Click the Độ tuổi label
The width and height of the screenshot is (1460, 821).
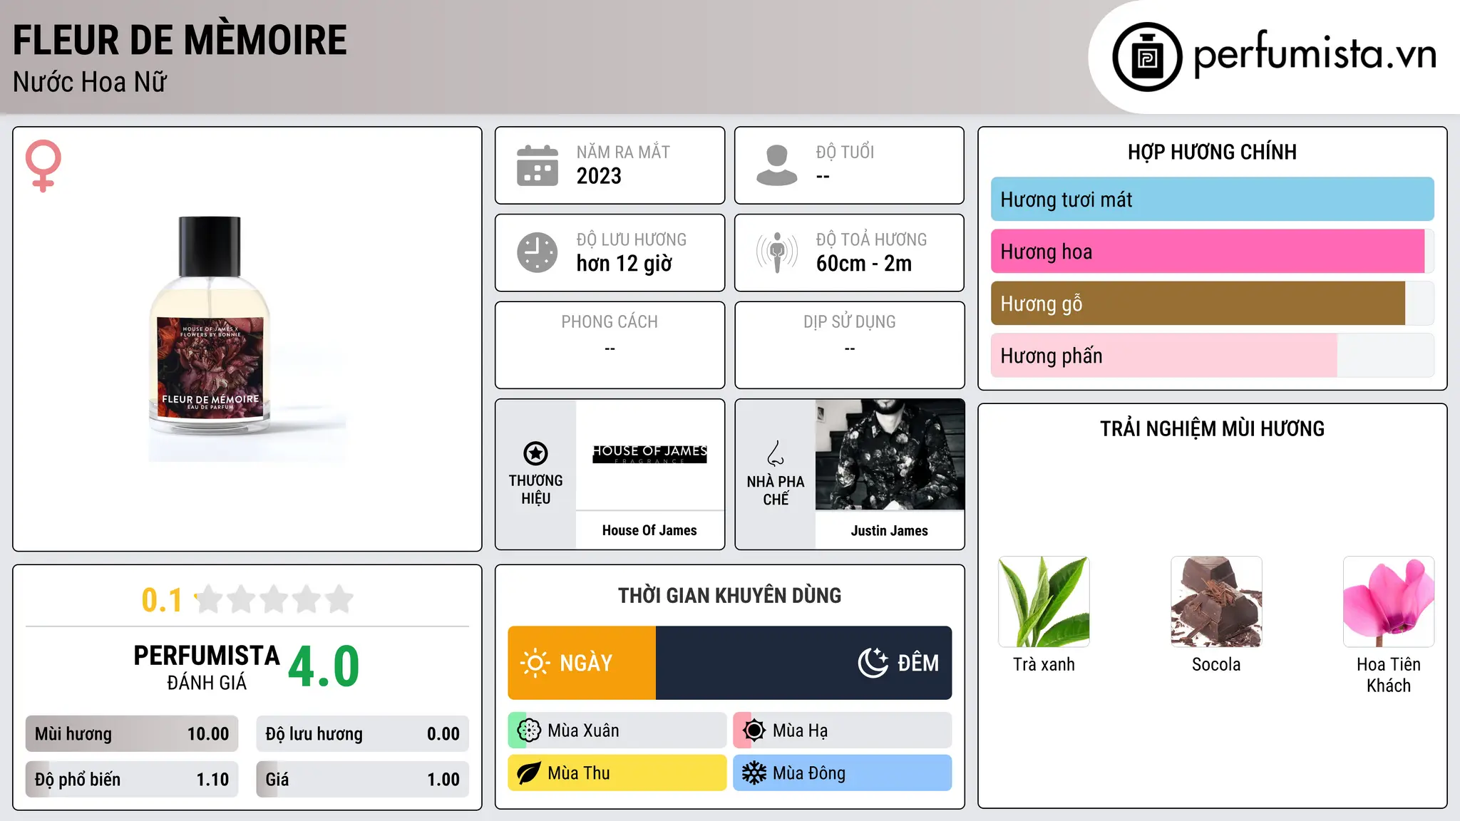pos(845,152)
